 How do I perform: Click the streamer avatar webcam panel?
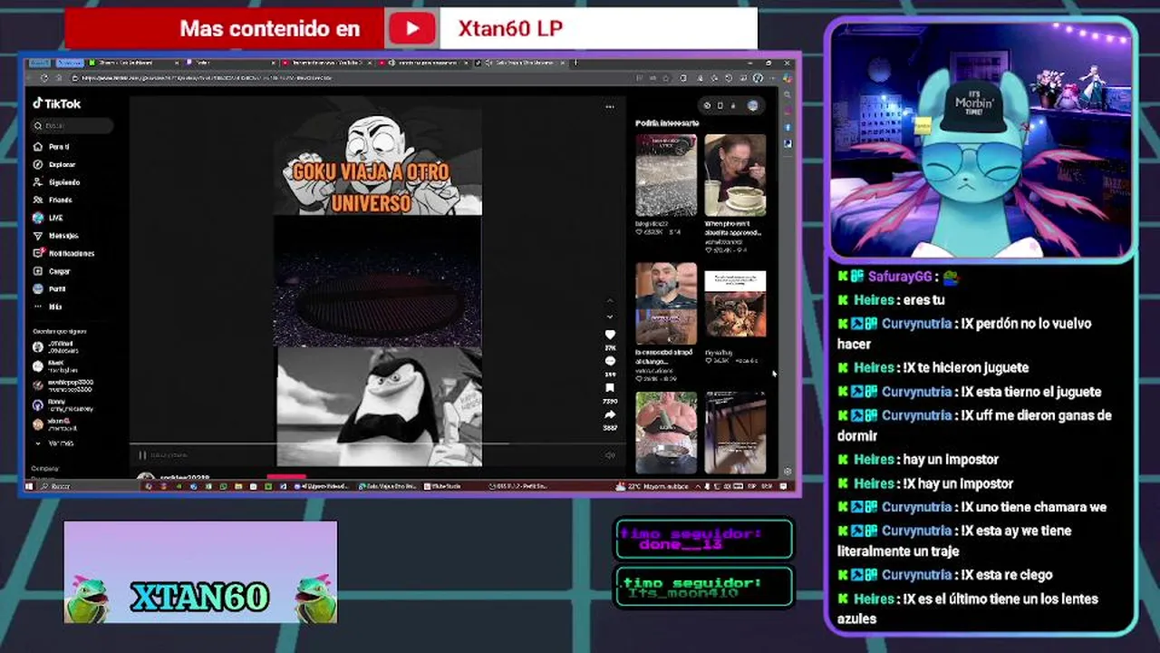981,141
